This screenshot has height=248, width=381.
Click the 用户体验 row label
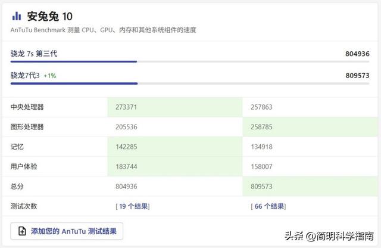coord(24,167)
